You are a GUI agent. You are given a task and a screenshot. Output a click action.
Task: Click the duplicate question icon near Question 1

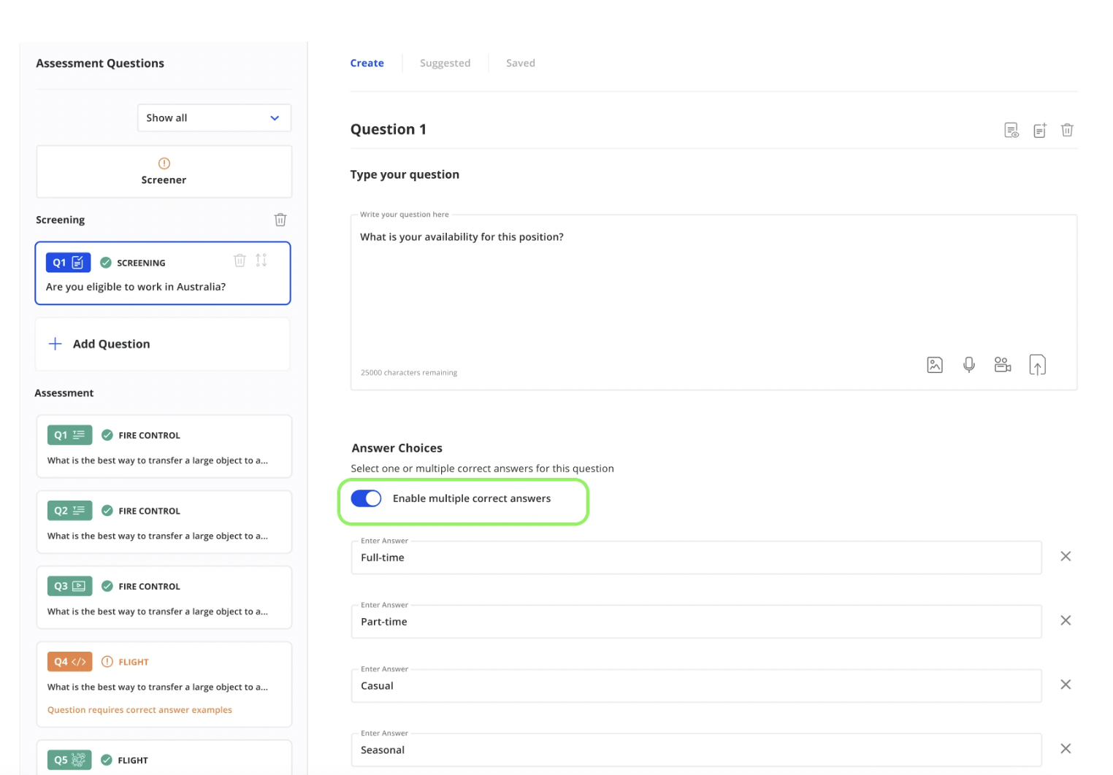1040,131
